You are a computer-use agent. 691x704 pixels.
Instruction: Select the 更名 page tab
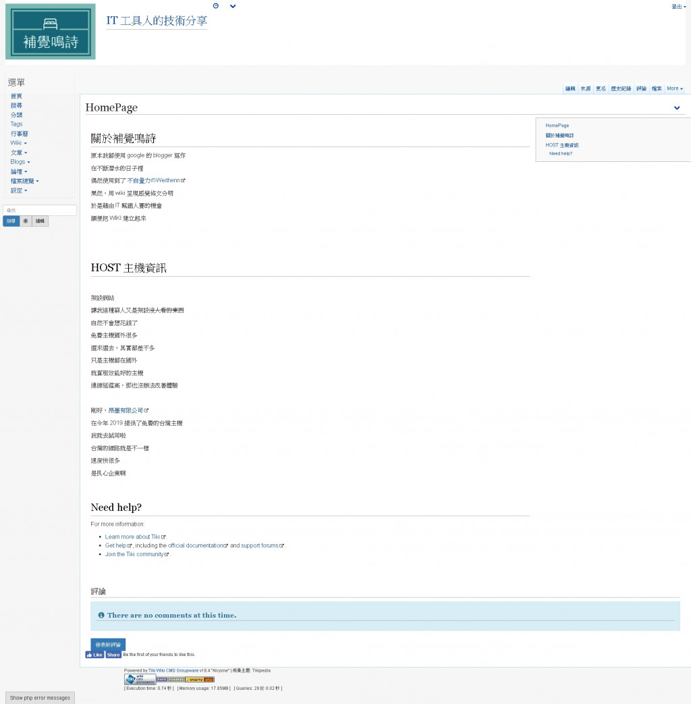601,88
